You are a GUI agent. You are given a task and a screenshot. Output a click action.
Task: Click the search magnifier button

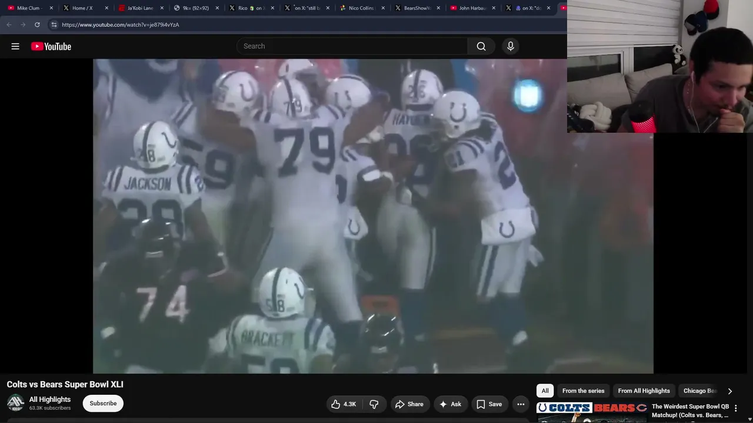click(x=481, y=46)
